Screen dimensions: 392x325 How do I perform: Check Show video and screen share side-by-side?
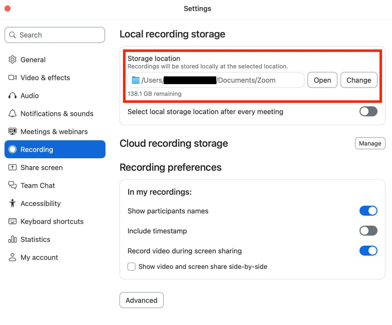point(131,267)
